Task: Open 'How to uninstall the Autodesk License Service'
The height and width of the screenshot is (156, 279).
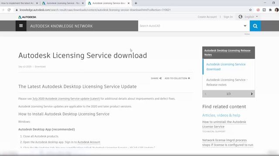Action: [224, 124]
